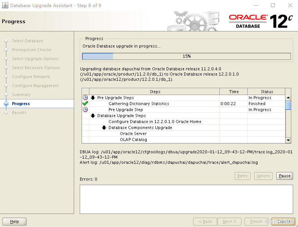The height and width of the screenshot is (227, 298).
Task: Click the clock icon beside Pre Upgrade Step
Action: tap(85, 110)
